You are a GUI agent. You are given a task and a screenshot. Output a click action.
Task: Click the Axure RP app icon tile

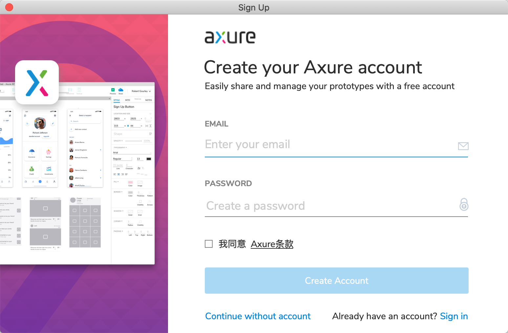pyautogui.click(x=37, y=82)
